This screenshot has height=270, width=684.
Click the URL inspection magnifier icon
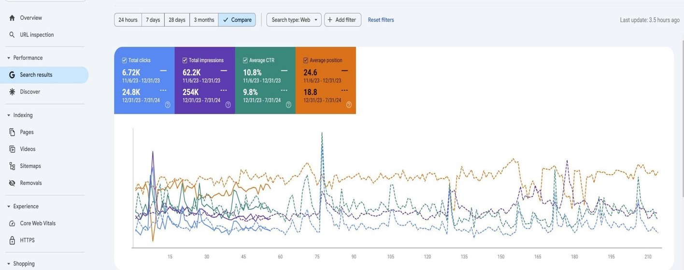12,35
